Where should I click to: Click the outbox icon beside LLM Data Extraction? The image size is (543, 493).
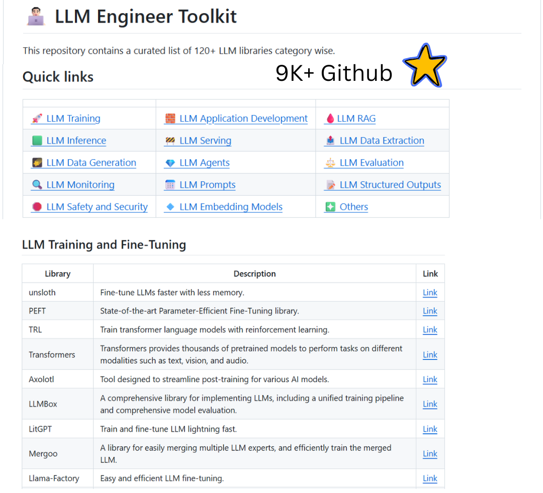coord(330,141)
